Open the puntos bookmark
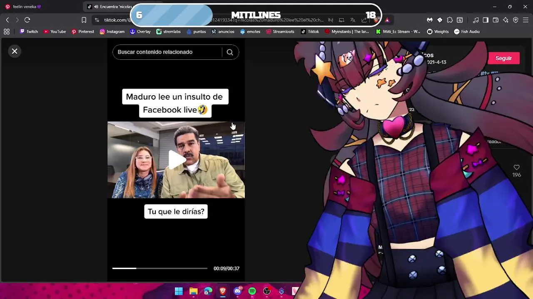The image size is (533, 299). click(196, 32)
